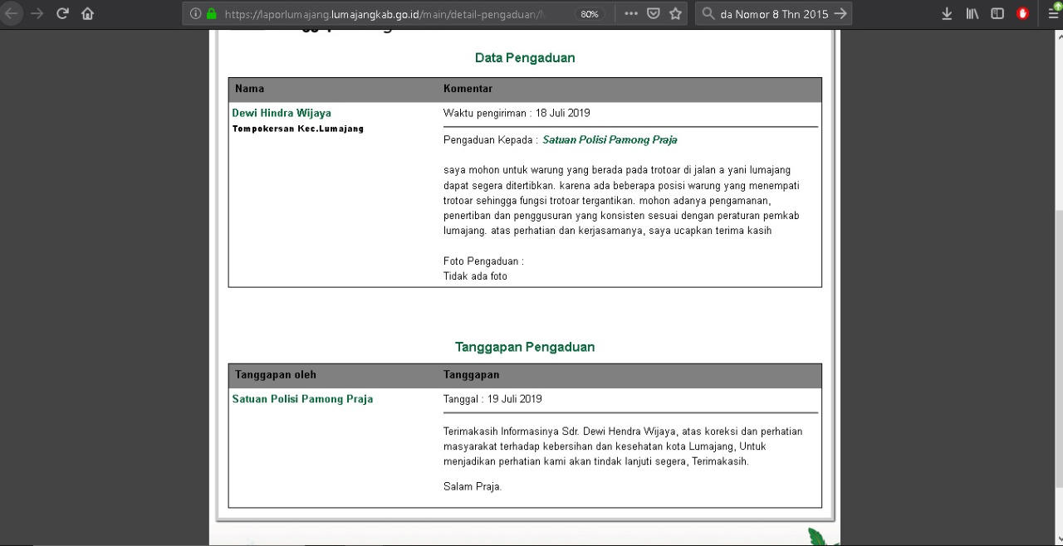
Task: Go forward with the forward arrow
Action: (37, 13)
